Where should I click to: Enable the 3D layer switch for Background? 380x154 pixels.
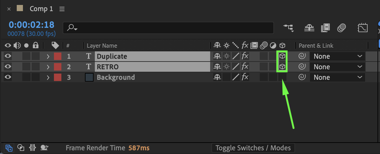pos(282,77)
